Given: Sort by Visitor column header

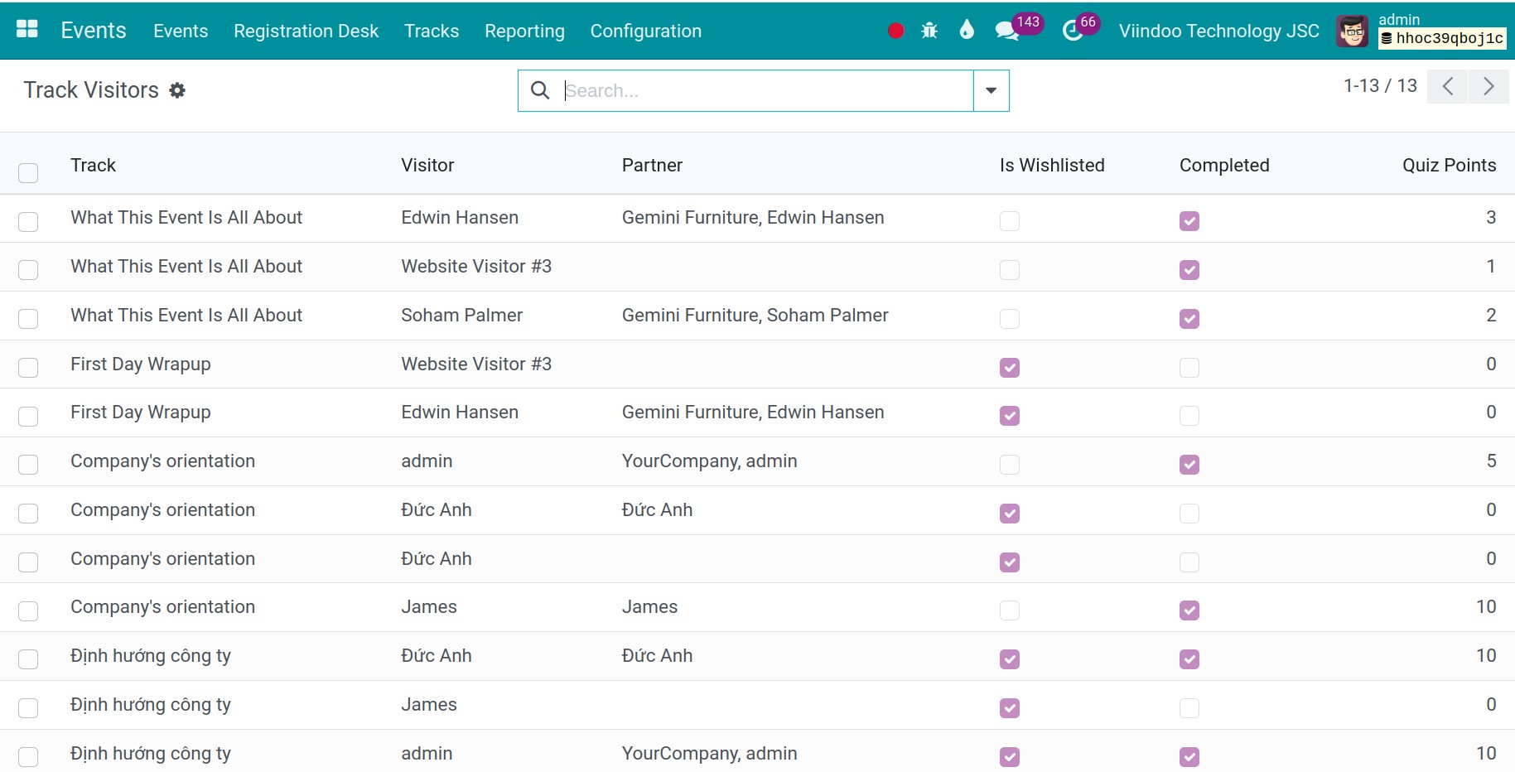Looking at the screenshot, I should pyautogui.click(x=427, y=166).
